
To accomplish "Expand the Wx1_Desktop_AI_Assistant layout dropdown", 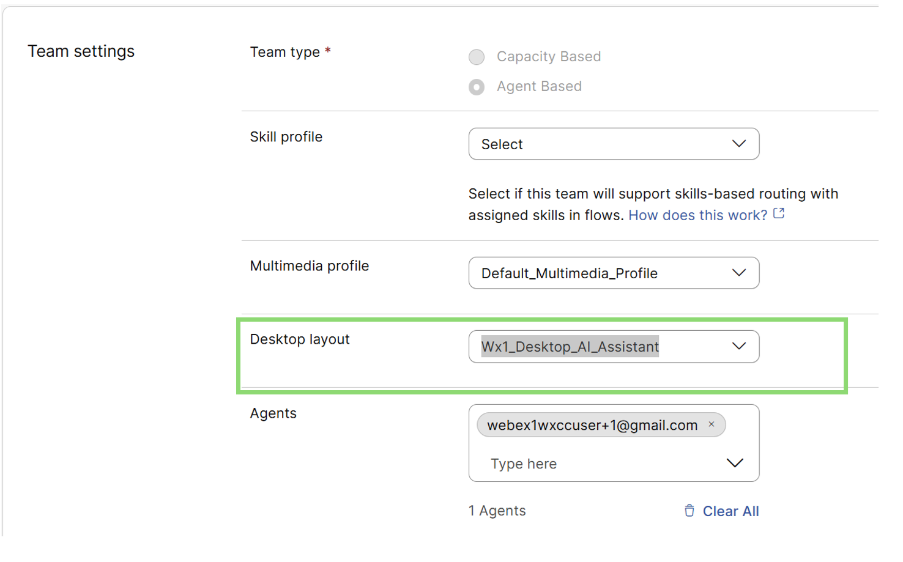I will (613, 347).
